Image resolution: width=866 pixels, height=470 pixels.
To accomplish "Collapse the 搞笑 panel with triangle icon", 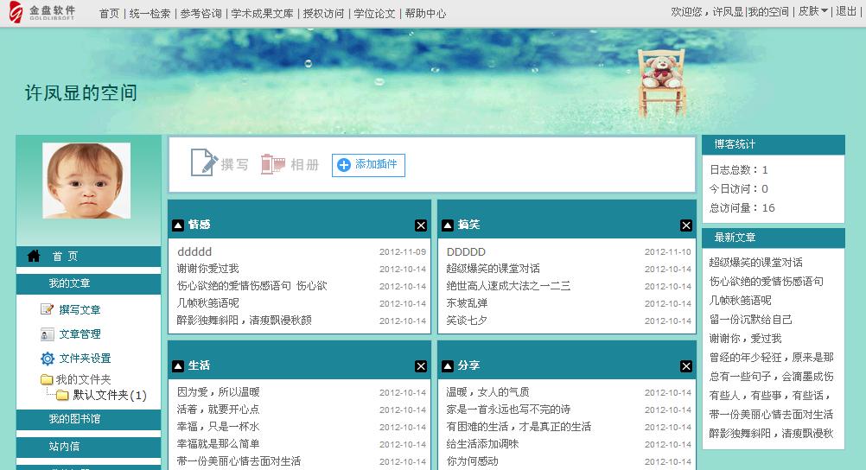I will [448, 225].
